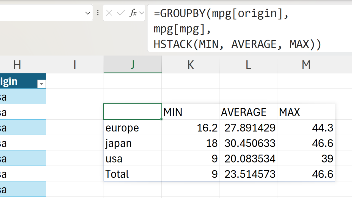The width and height of the screenshot is (352, 198).
Task: Select column L header
Action: [x=248, y=65]
